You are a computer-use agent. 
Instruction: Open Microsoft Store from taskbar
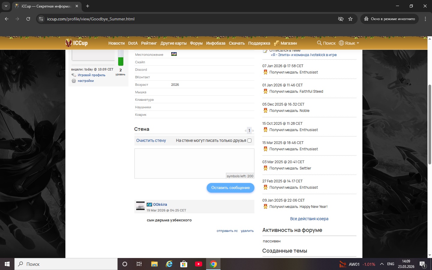click(x=184, y=264)
